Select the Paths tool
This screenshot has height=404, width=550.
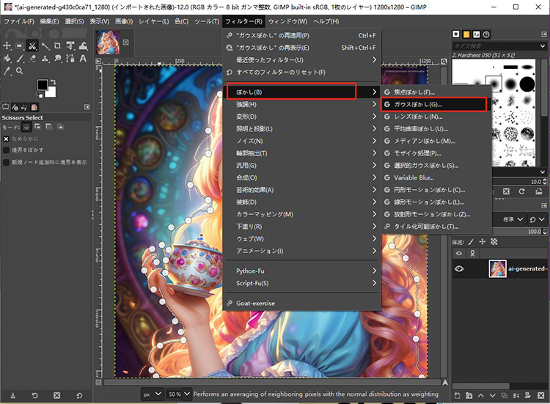tap(70, 58)
